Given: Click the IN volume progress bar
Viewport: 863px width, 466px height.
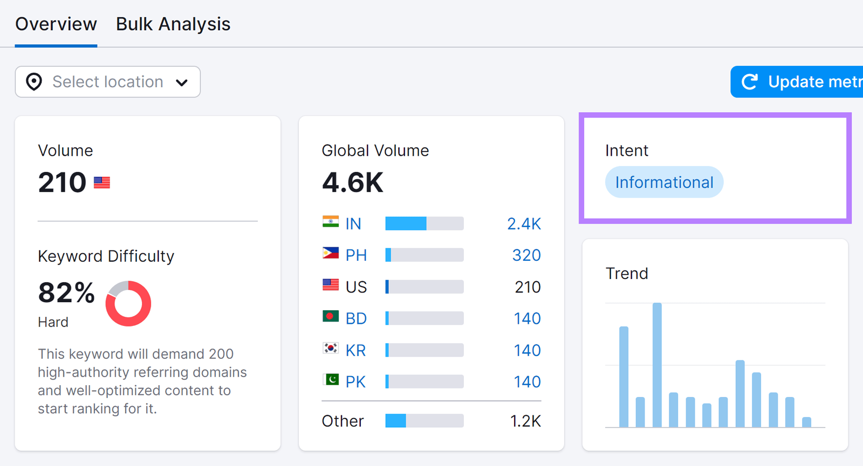Looking at the screenshot, I should [x=424, y=224].
